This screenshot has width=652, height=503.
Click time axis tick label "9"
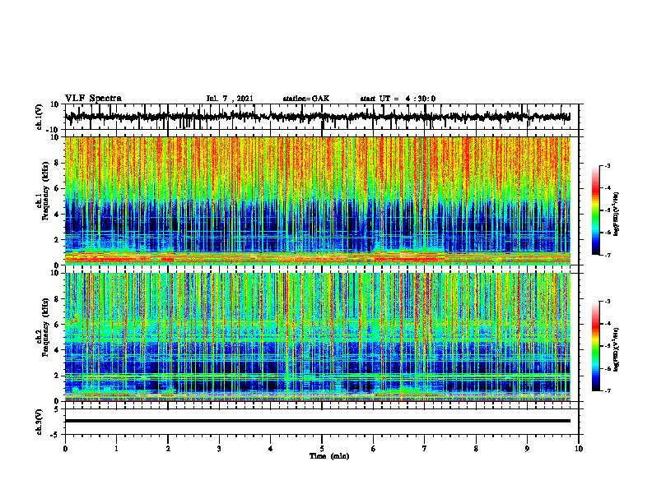pyautogui.click(x=527, y=449)
